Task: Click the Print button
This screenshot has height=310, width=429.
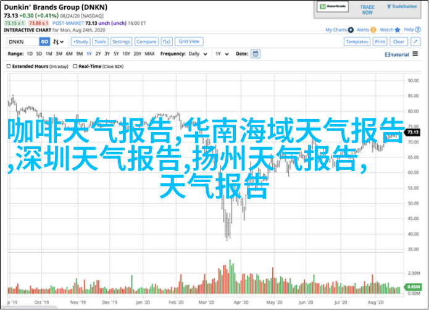Action: click(x=380, y=41)
